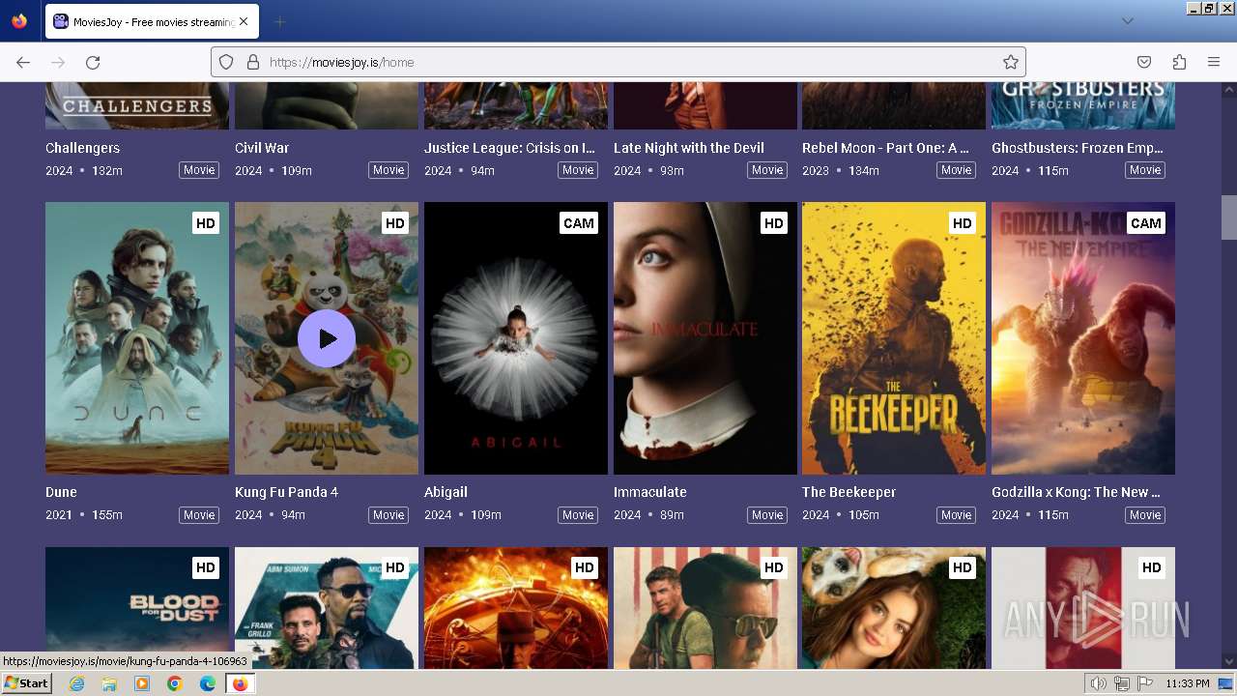The width and height of the screenshot is (1237, 696).
Task: Open the Save to Pocket icon
Action: (x=1144, y=62)
